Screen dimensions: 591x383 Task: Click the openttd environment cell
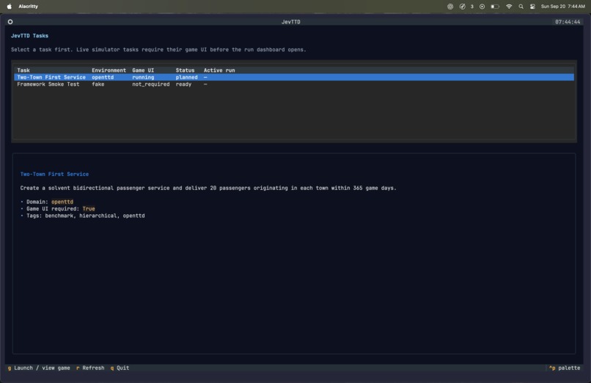103,77
